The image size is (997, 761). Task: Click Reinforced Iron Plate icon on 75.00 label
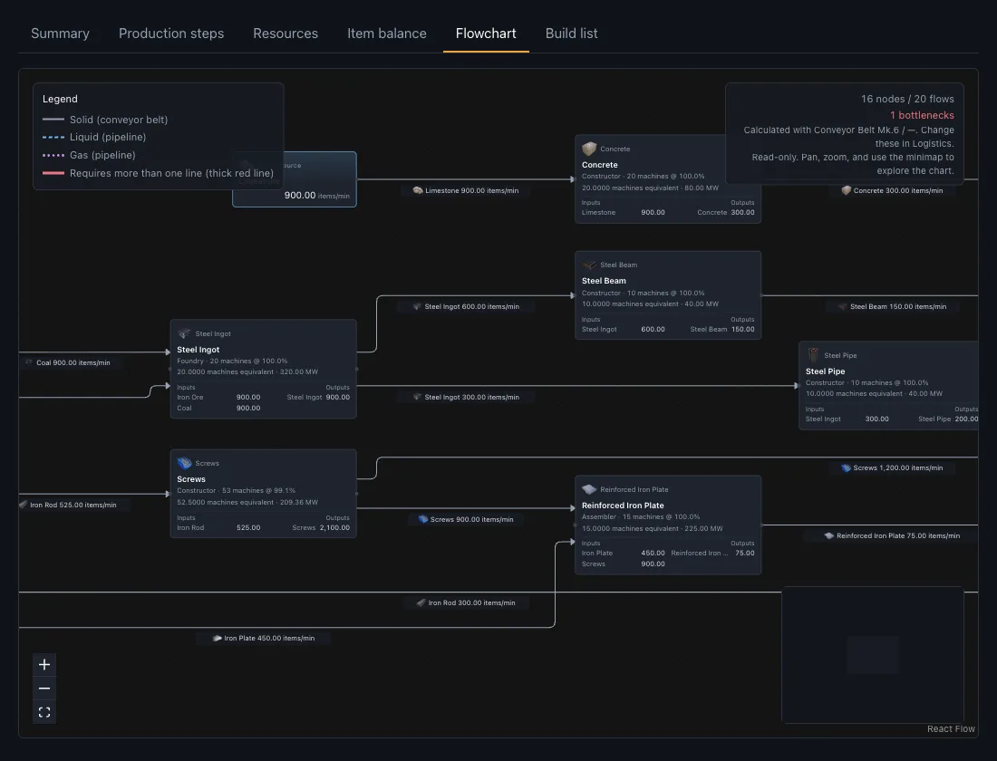(x=829, y=535)
